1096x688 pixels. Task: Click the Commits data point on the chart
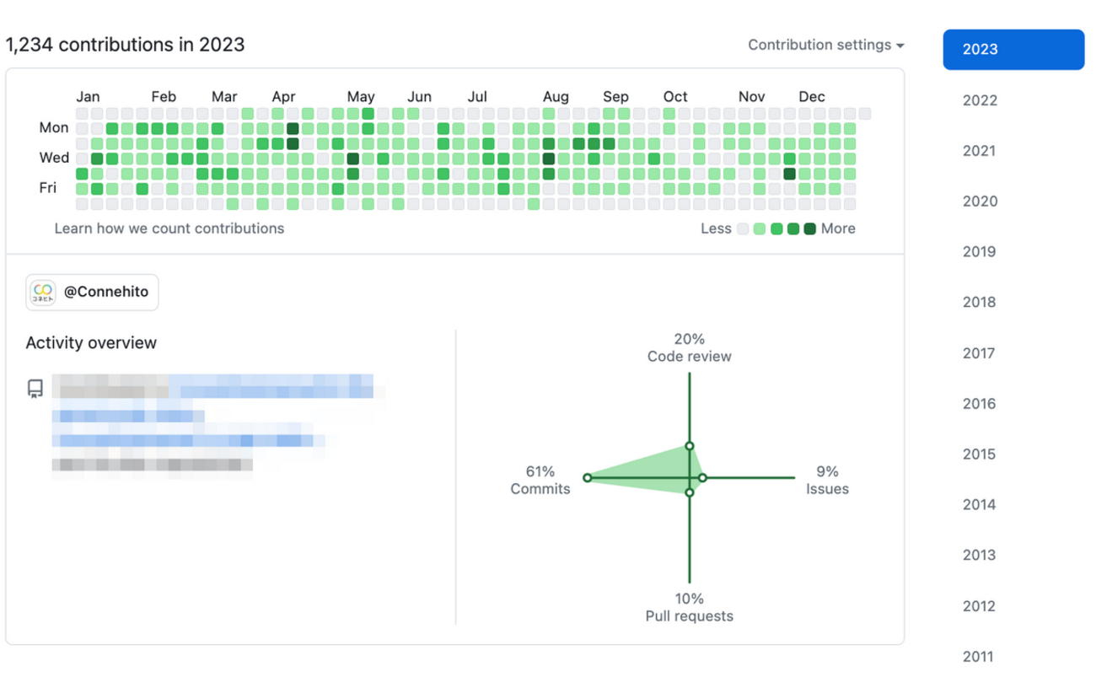pyautogui.click(x=588, y=478)
